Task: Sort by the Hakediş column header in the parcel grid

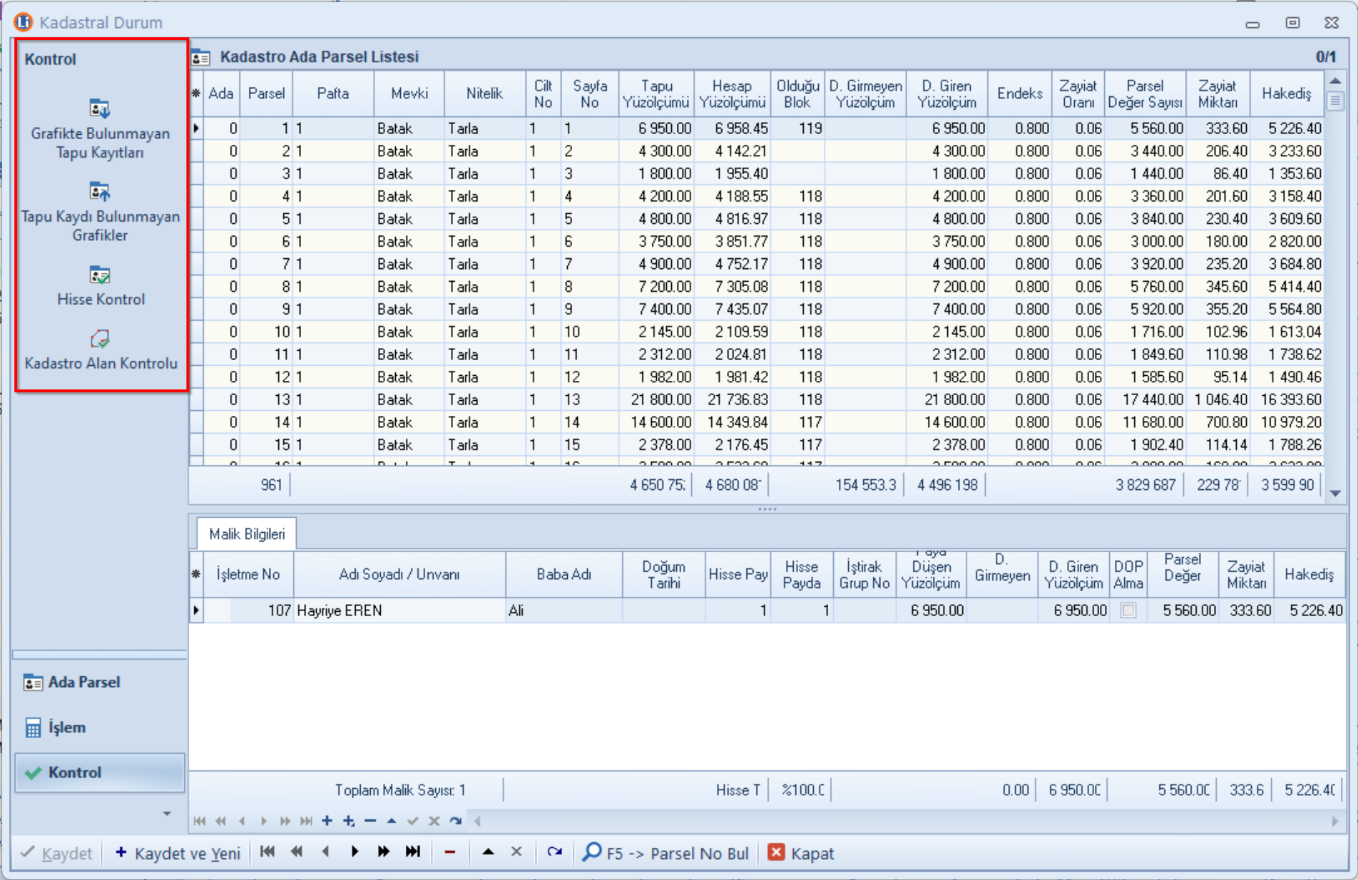Action: pyautogui.click(x=1286, y=93)
